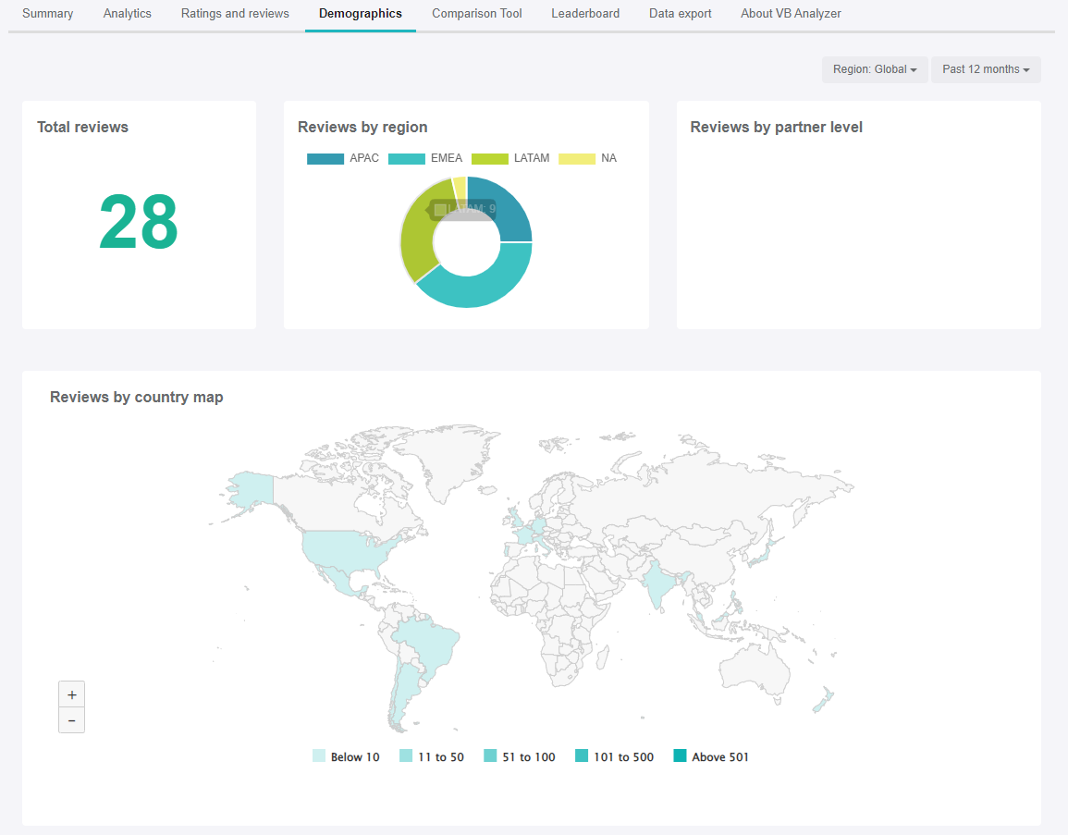The width and height of the screenshot is (1068, 835).
Task: Toggle APAC legend in region chart
Action: [x=343, y=158]
